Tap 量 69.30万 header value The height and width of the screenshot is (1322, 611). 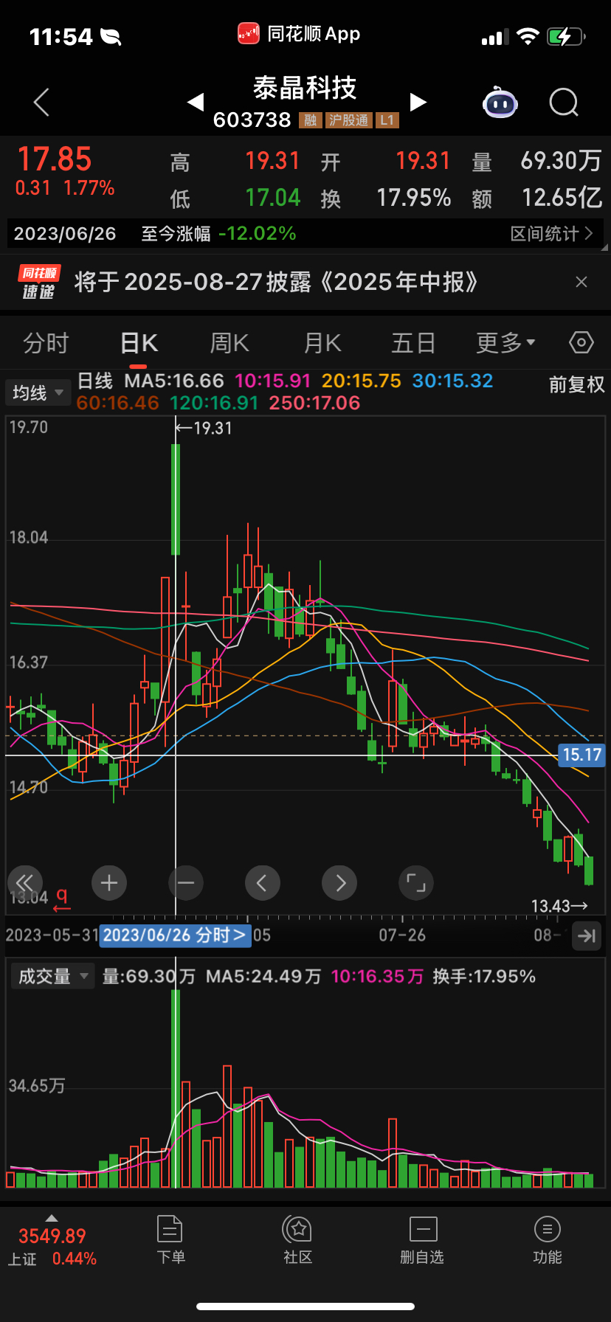pos(537,161)
